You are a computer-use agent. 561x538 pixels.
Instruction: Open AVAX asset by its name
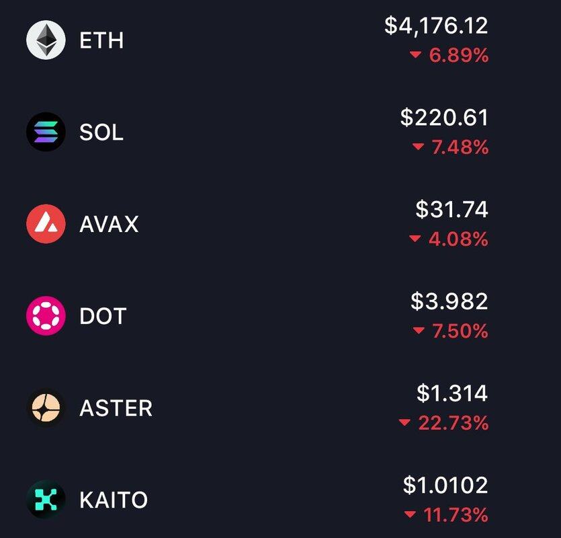[109, 224]
